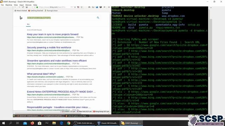Click the browser reload icon
The width and height of the screenshot is (225, 126).
pyautogui.click(x=23, y=7)
